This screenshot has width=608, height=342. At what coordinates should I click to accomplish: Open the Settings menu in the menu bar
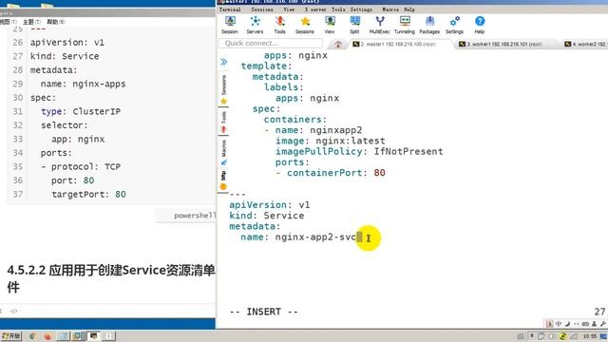pyautogui.click(x=361, y=9)
